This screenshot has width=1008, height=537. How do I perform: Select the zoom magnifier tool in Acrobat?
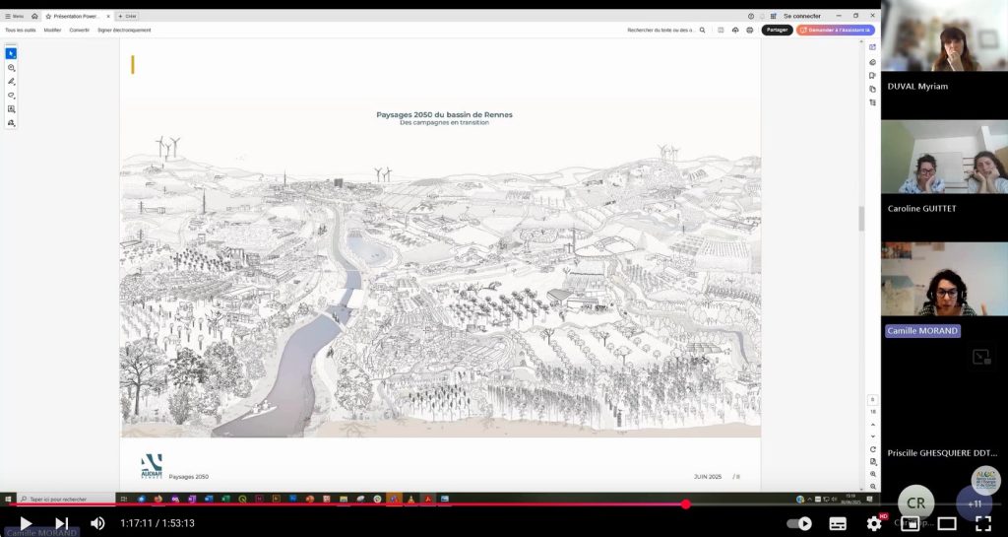(11, 68)
